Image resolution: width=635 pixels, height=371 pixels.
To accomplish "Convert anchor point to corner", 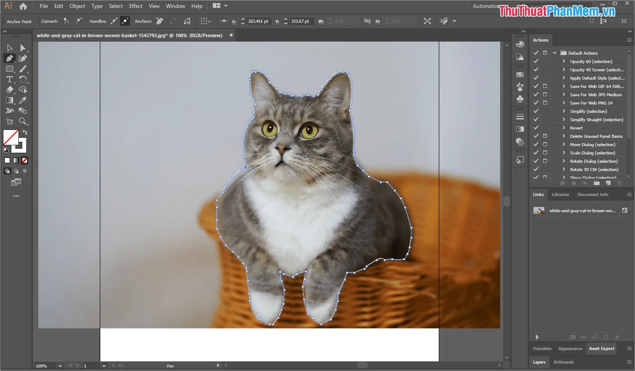I will tap(66, 21).
